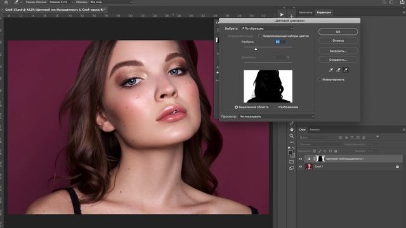This screenshot has height=228, width=406.
Task: Toggle Quick Mask mode icon
Action: point(292,162)
